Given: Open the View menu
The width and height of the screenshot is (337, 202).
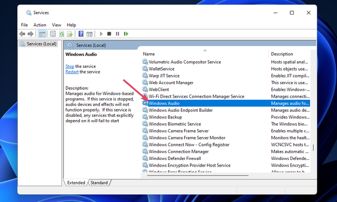Looking at the screenshot, I should click(x=57, y=25).
